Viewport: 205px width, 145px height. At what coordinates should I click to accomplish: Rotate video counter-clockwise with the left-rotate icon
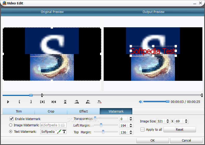(x=88, y=102)
